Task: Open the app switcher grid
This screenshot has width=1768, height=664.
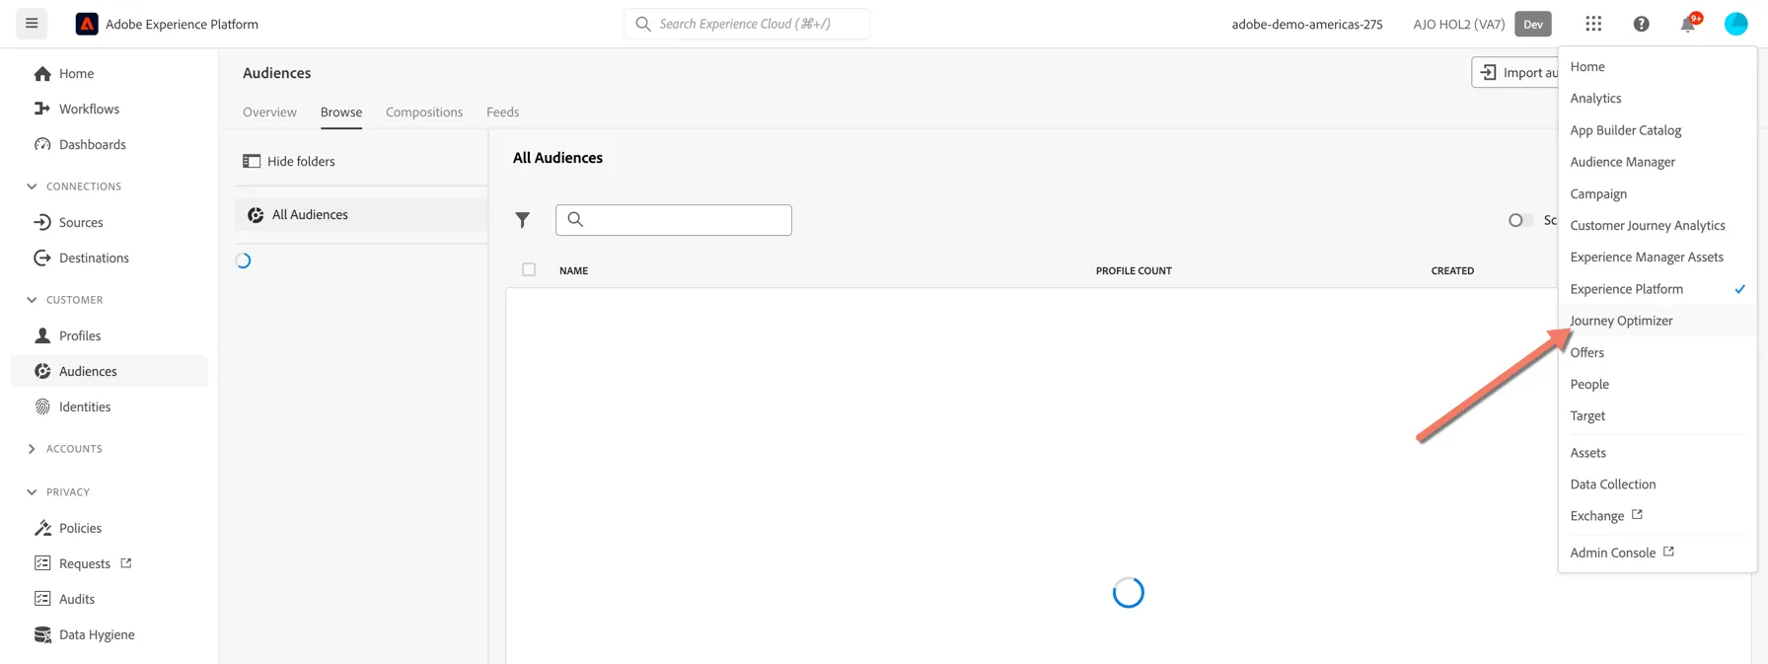Action: [1593, 24]
